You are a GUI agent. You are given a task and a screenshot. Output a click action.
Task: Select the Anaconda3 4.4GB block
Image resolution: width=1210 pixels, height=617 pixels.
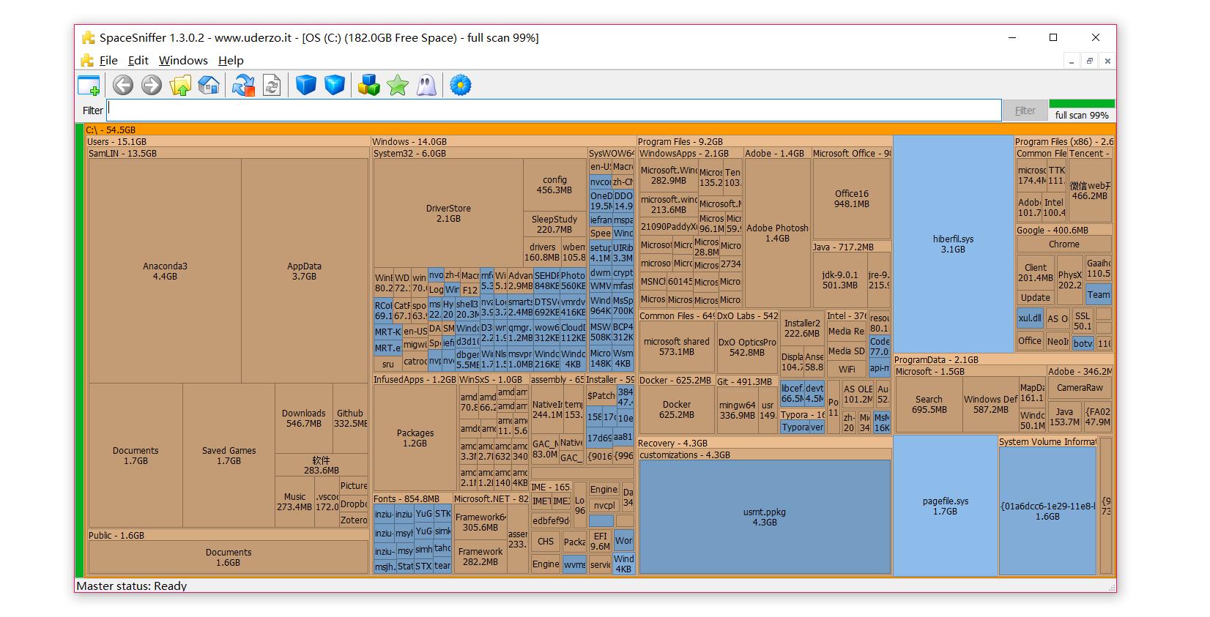[x=165, y=271]
